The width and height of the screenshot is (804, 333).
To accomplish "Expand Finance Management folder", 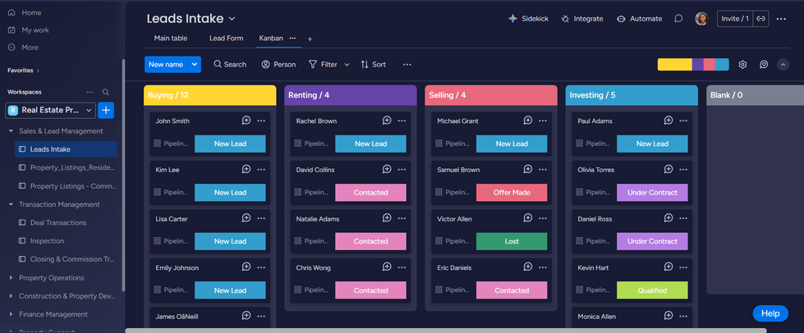I will [11, 314].
